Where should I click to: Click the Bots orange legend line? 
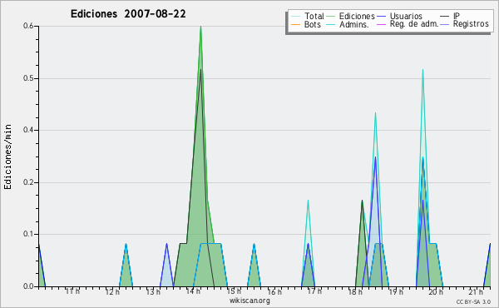295,24
